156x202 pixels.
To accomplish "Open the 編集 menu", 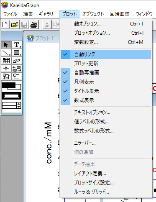I will (28, 14).
